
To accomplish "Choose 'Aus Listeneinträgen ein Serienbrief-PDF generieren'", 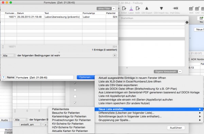I will coord(149,93).
